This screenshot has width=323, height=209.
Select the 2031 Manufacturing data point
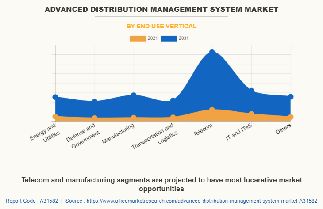(x=134, y=95)
